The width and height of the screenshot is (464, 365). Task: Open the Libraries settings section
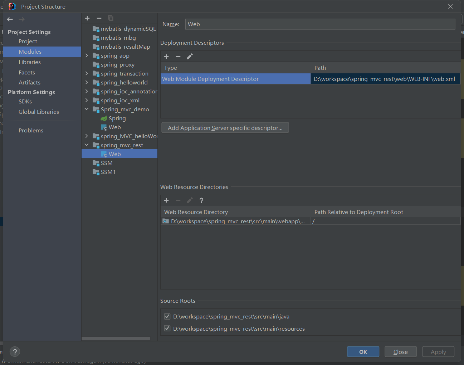click(x=30, y=62)
